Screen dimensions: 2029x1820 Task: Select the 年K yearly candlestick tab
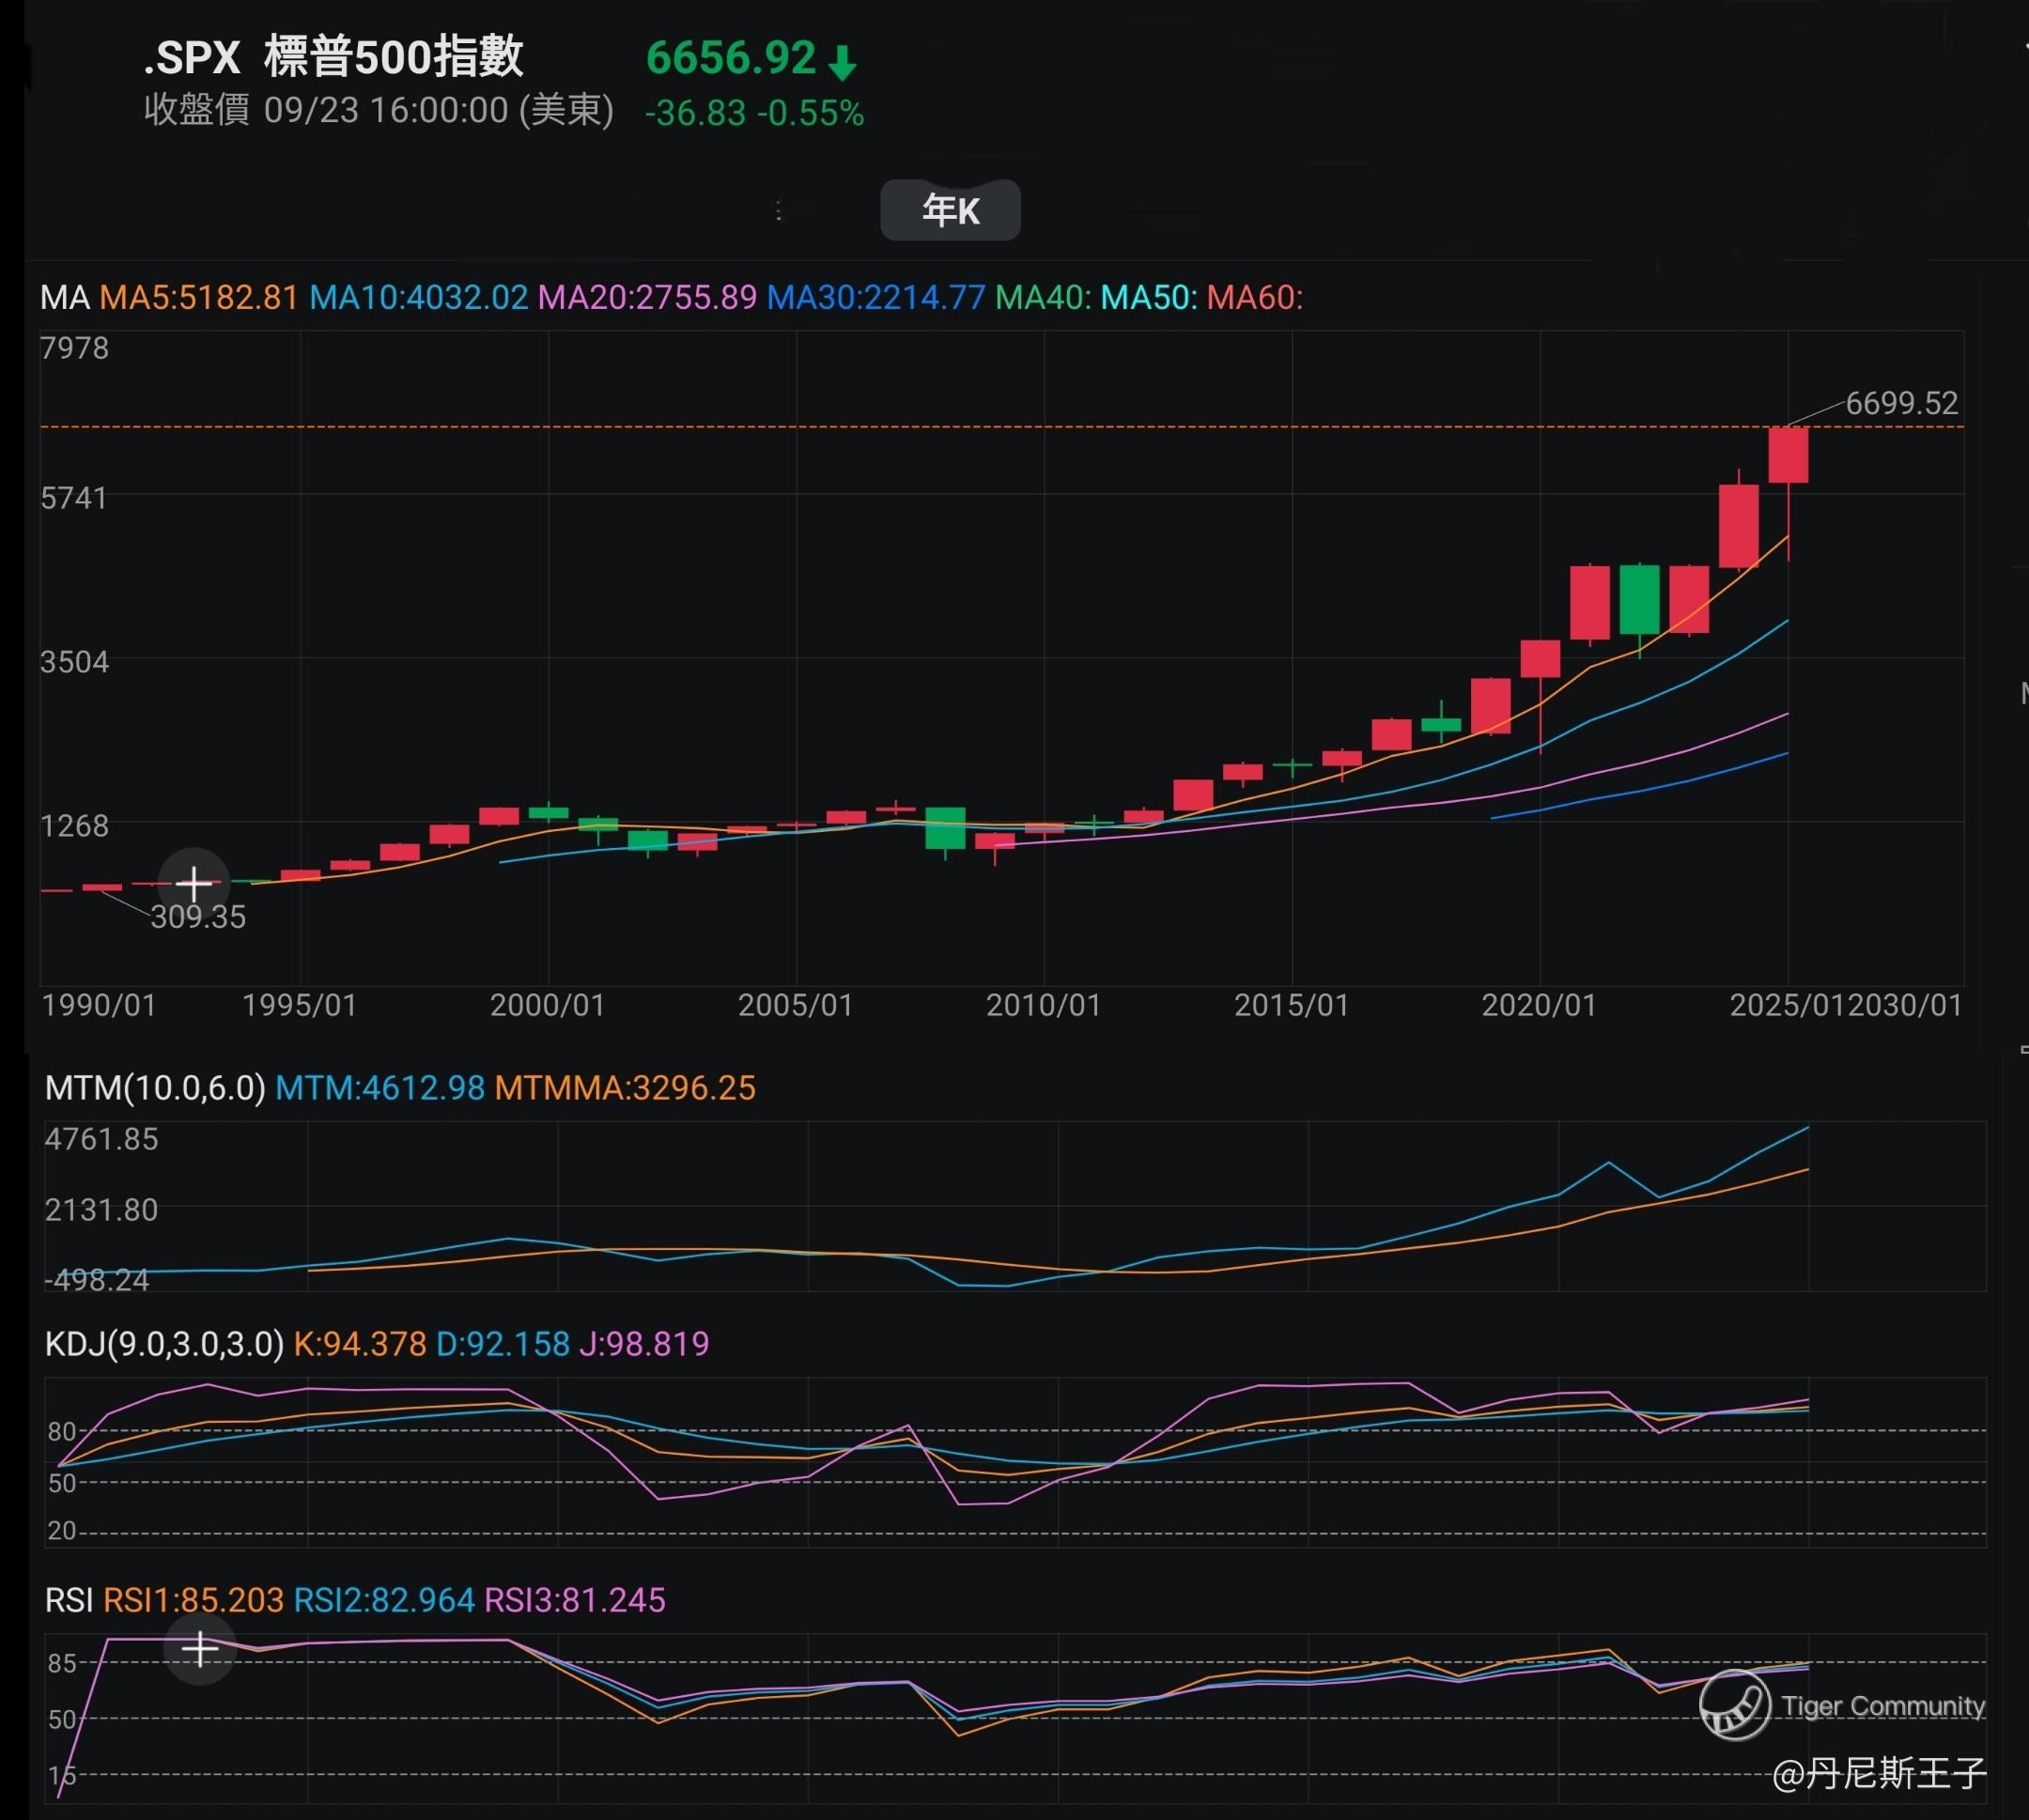coord(950,210)
